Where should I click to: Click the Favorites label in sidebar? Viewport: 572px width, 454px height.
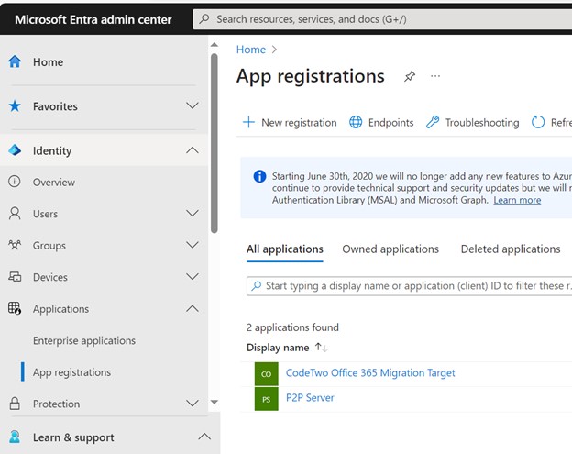(55, 106)
